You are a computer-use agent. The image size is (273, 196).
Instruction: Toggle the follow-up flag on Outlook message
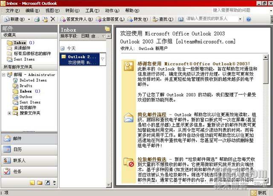102,59
